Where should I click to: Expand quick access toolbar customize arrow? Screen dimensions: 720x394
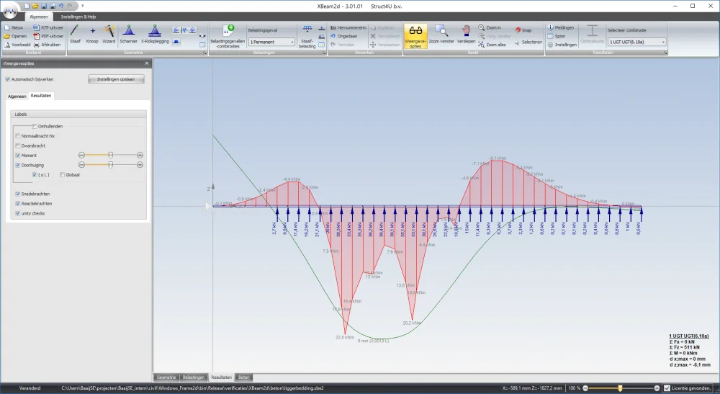click(83, 6)
